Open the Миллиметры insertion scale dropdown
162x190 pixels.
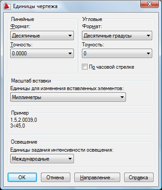pos(68,97)
